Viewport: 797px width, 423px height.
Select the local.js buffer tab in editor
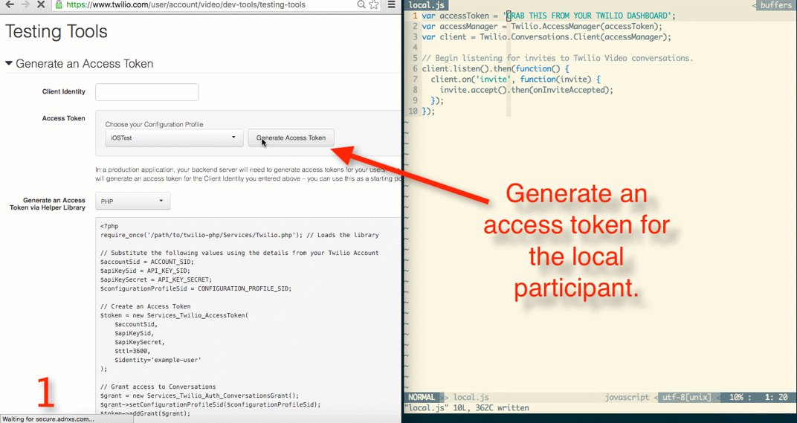(x=426, y=5)
